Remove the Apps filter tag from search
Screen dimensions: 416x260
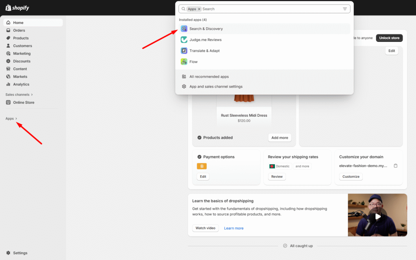(199, 9)
